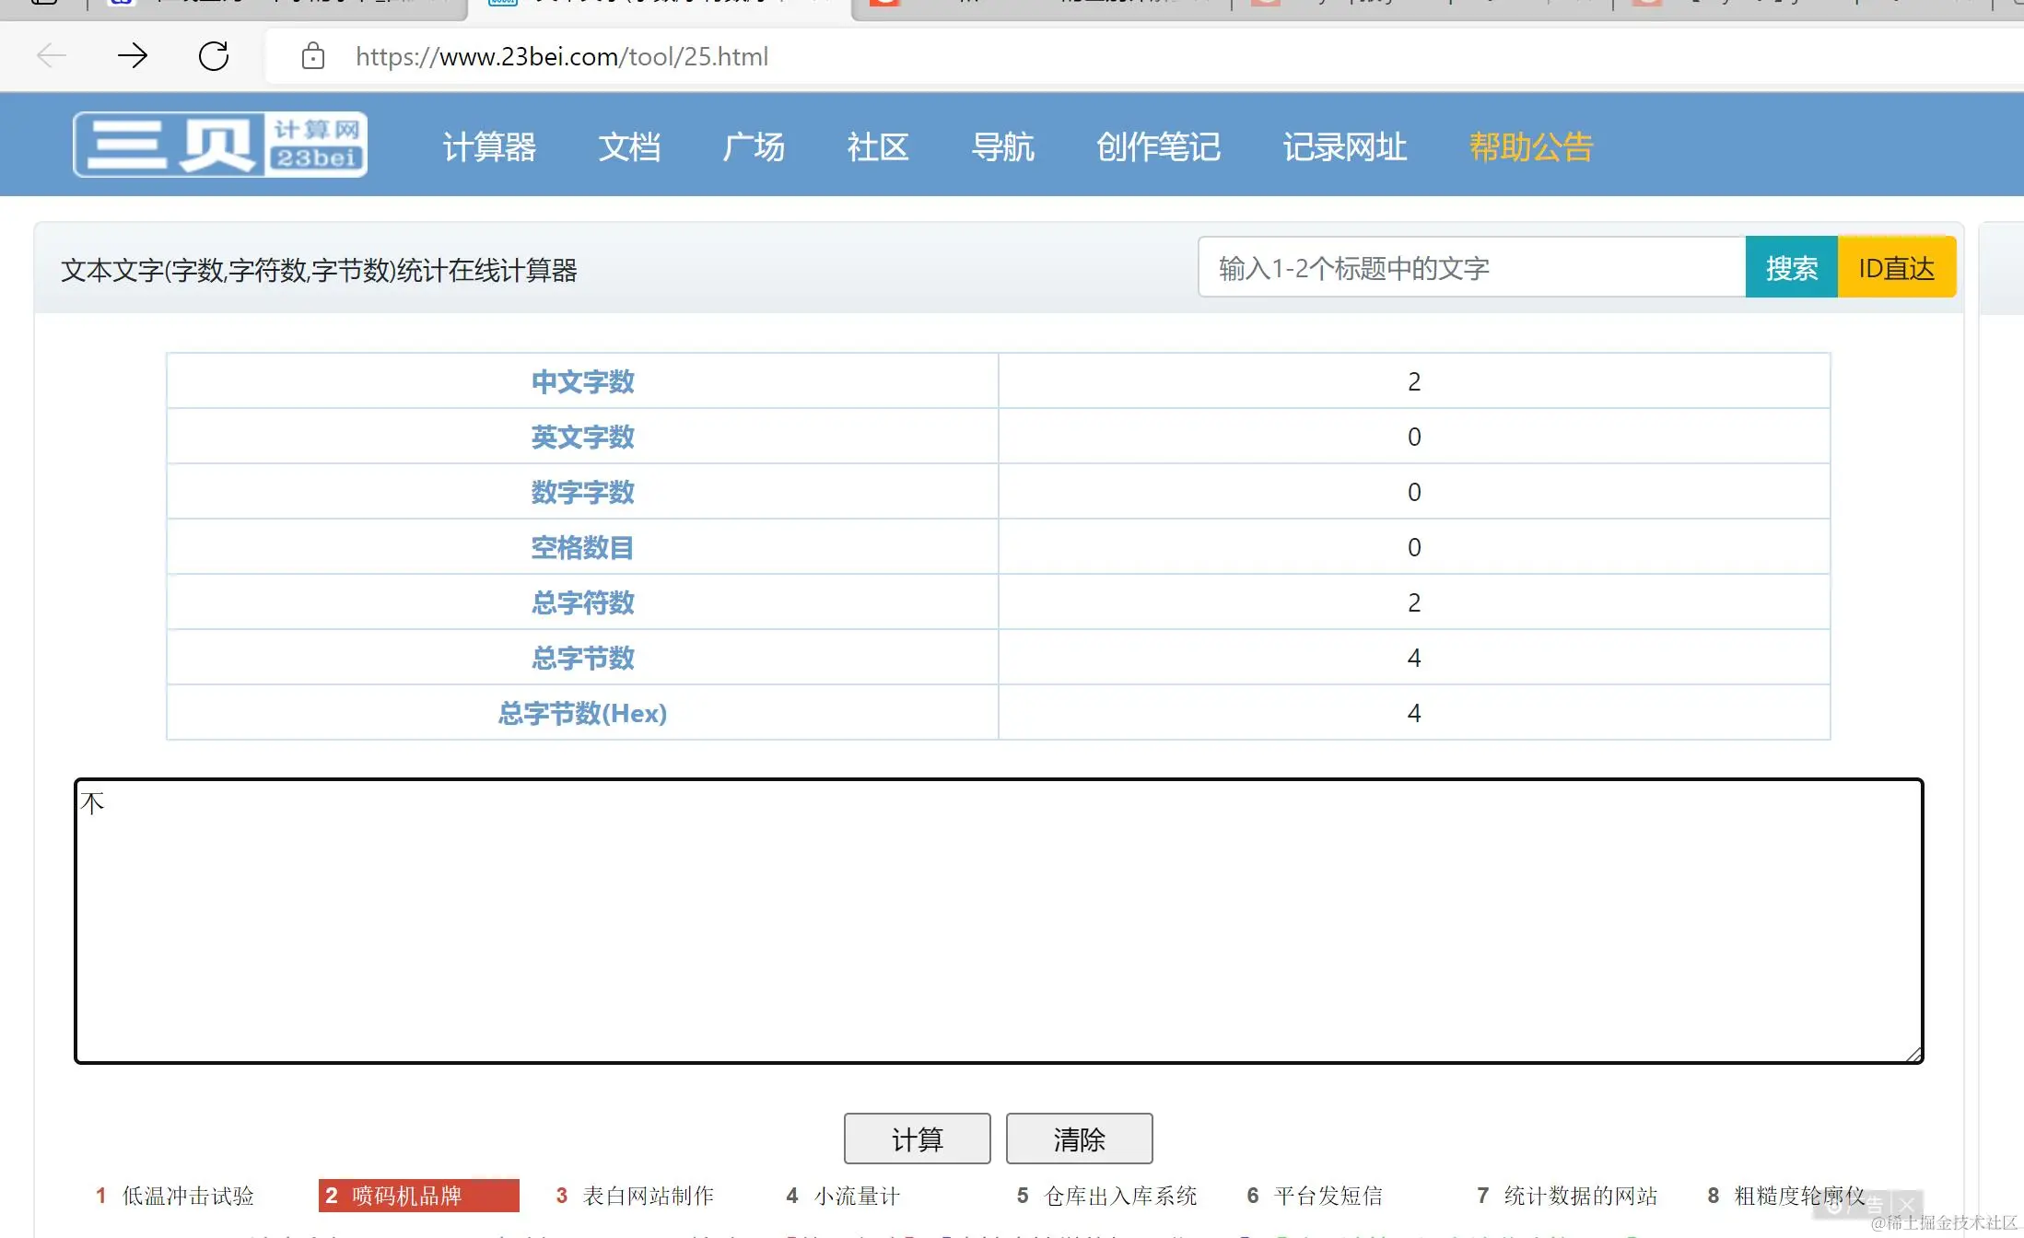Click the 三贝计算网 23bei logo

220,145
